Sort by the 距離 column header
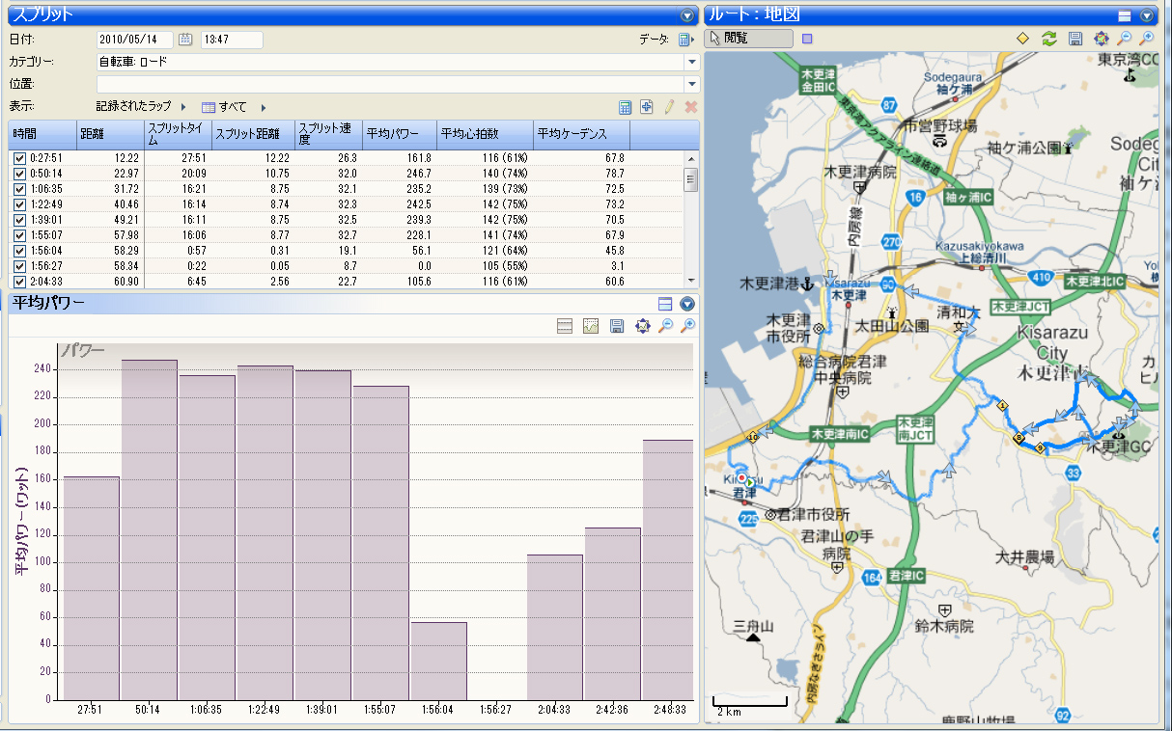Viewport: 1172px width, 731px height. pyautogui.click(x=110, y=134)
